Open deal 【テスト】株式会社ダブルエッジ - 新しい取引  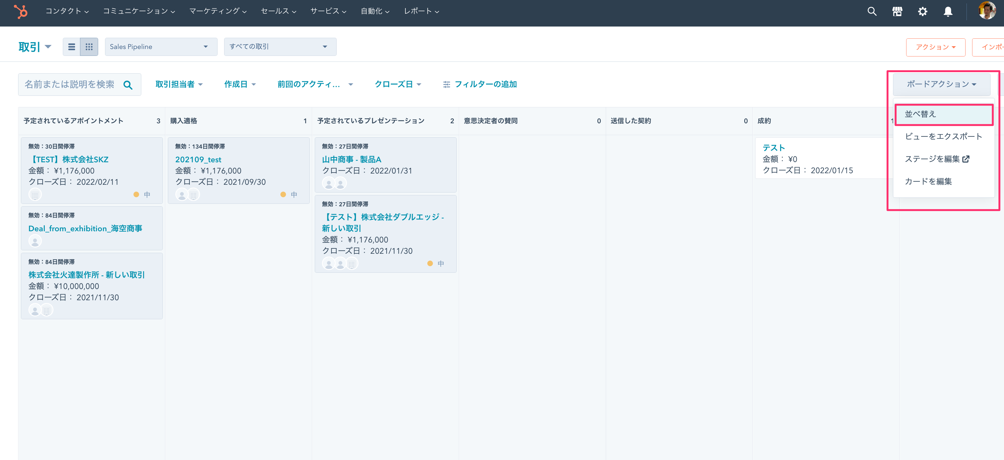point(383,223)
